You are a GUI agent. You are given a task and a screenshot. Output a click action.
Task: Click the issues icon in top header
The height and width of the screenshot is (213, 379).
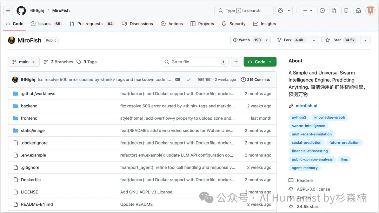(322, 10)
